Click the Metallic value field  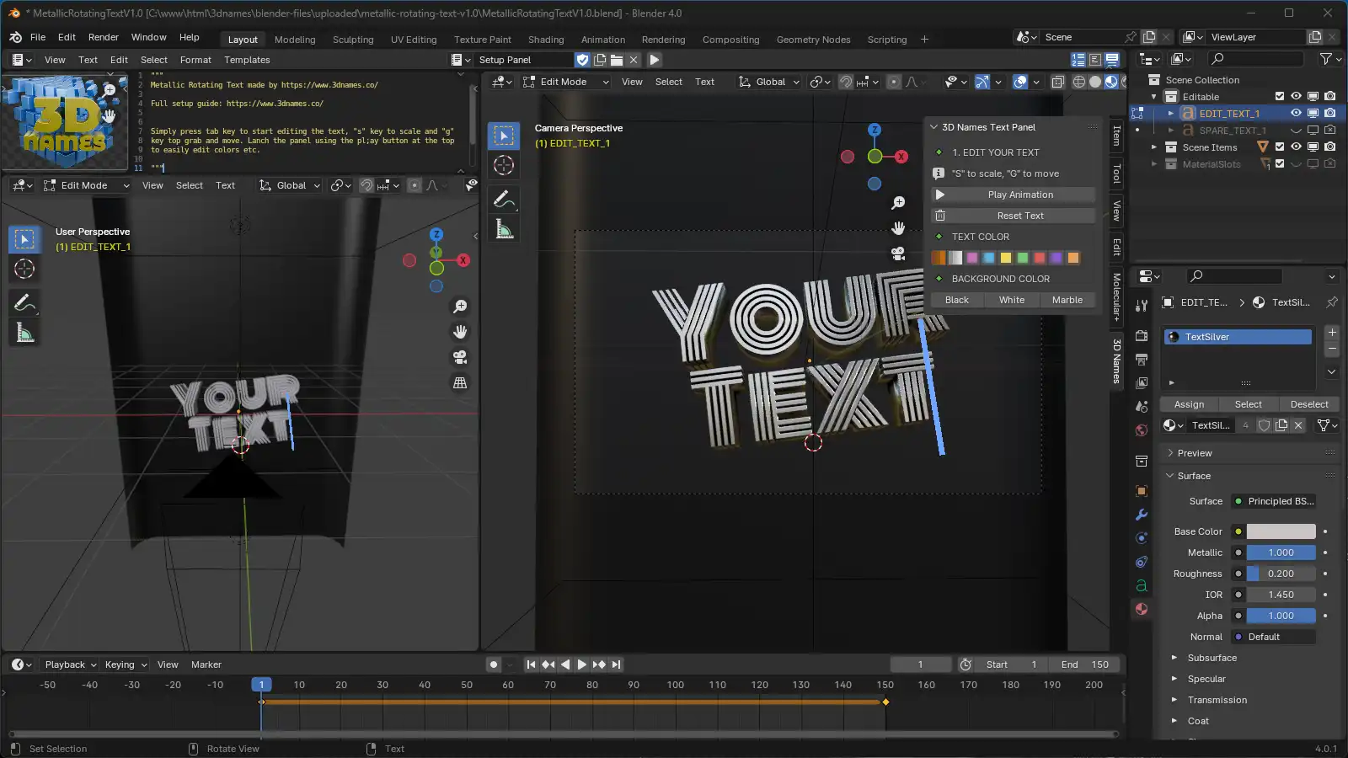click(1280, 552)
